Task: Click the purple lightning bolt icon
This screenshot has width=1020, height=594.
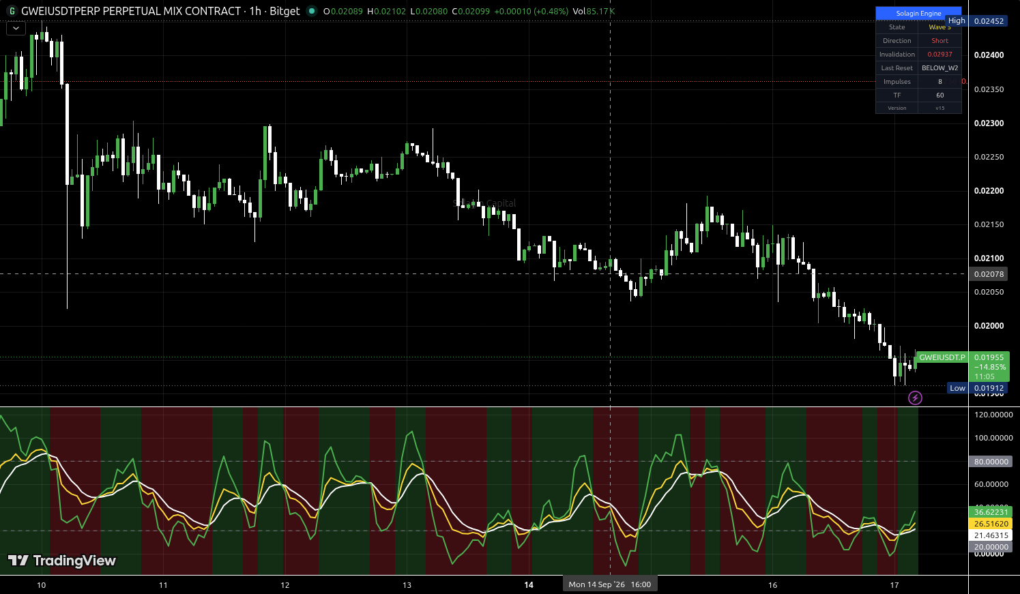Action: 915,398
